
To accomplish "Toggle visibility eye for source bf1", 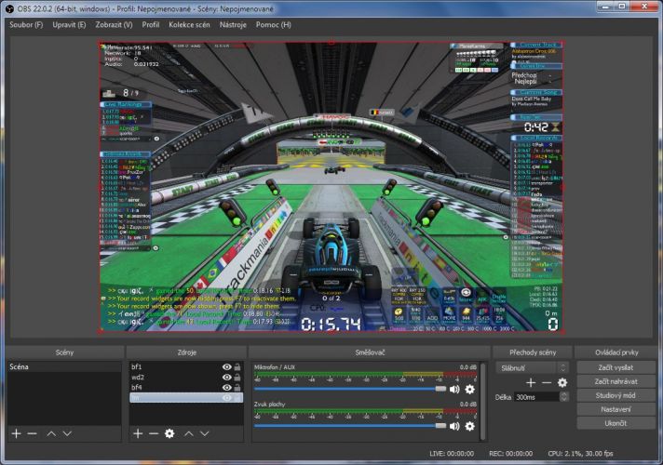I will (227, 366).
